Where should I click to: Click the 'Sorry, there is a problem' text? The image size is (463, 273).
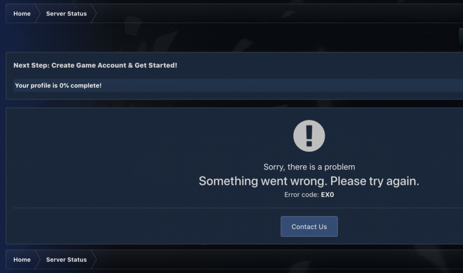pos(309,167)
